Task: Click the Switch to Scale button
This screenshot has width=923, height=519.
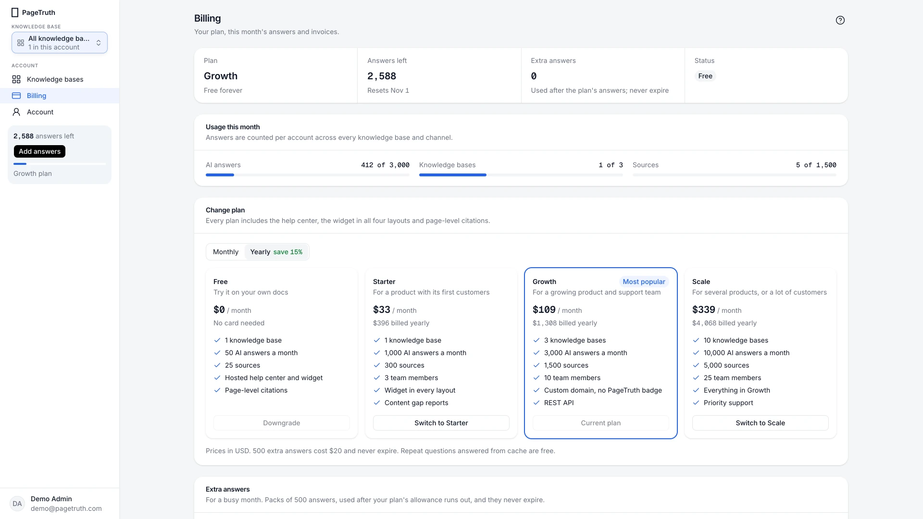Action: point(761,423)
